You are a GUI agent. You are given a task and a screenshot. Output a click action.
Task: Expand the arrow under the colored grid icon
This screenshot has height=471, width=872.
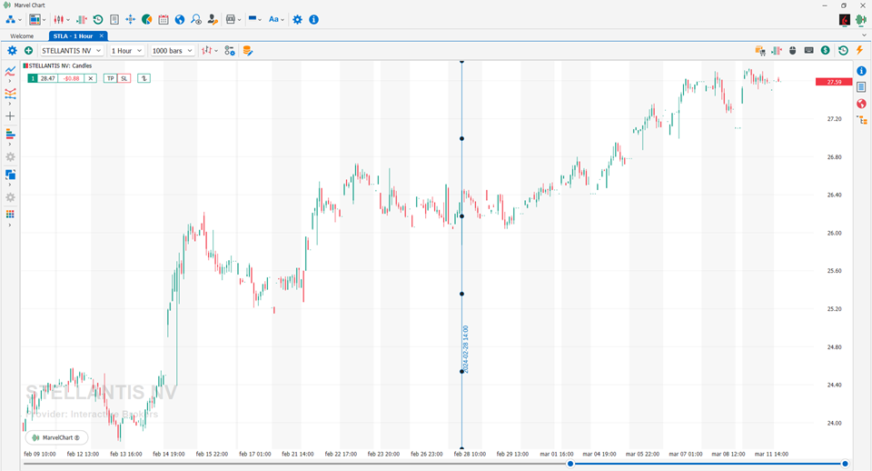point(10,225)
